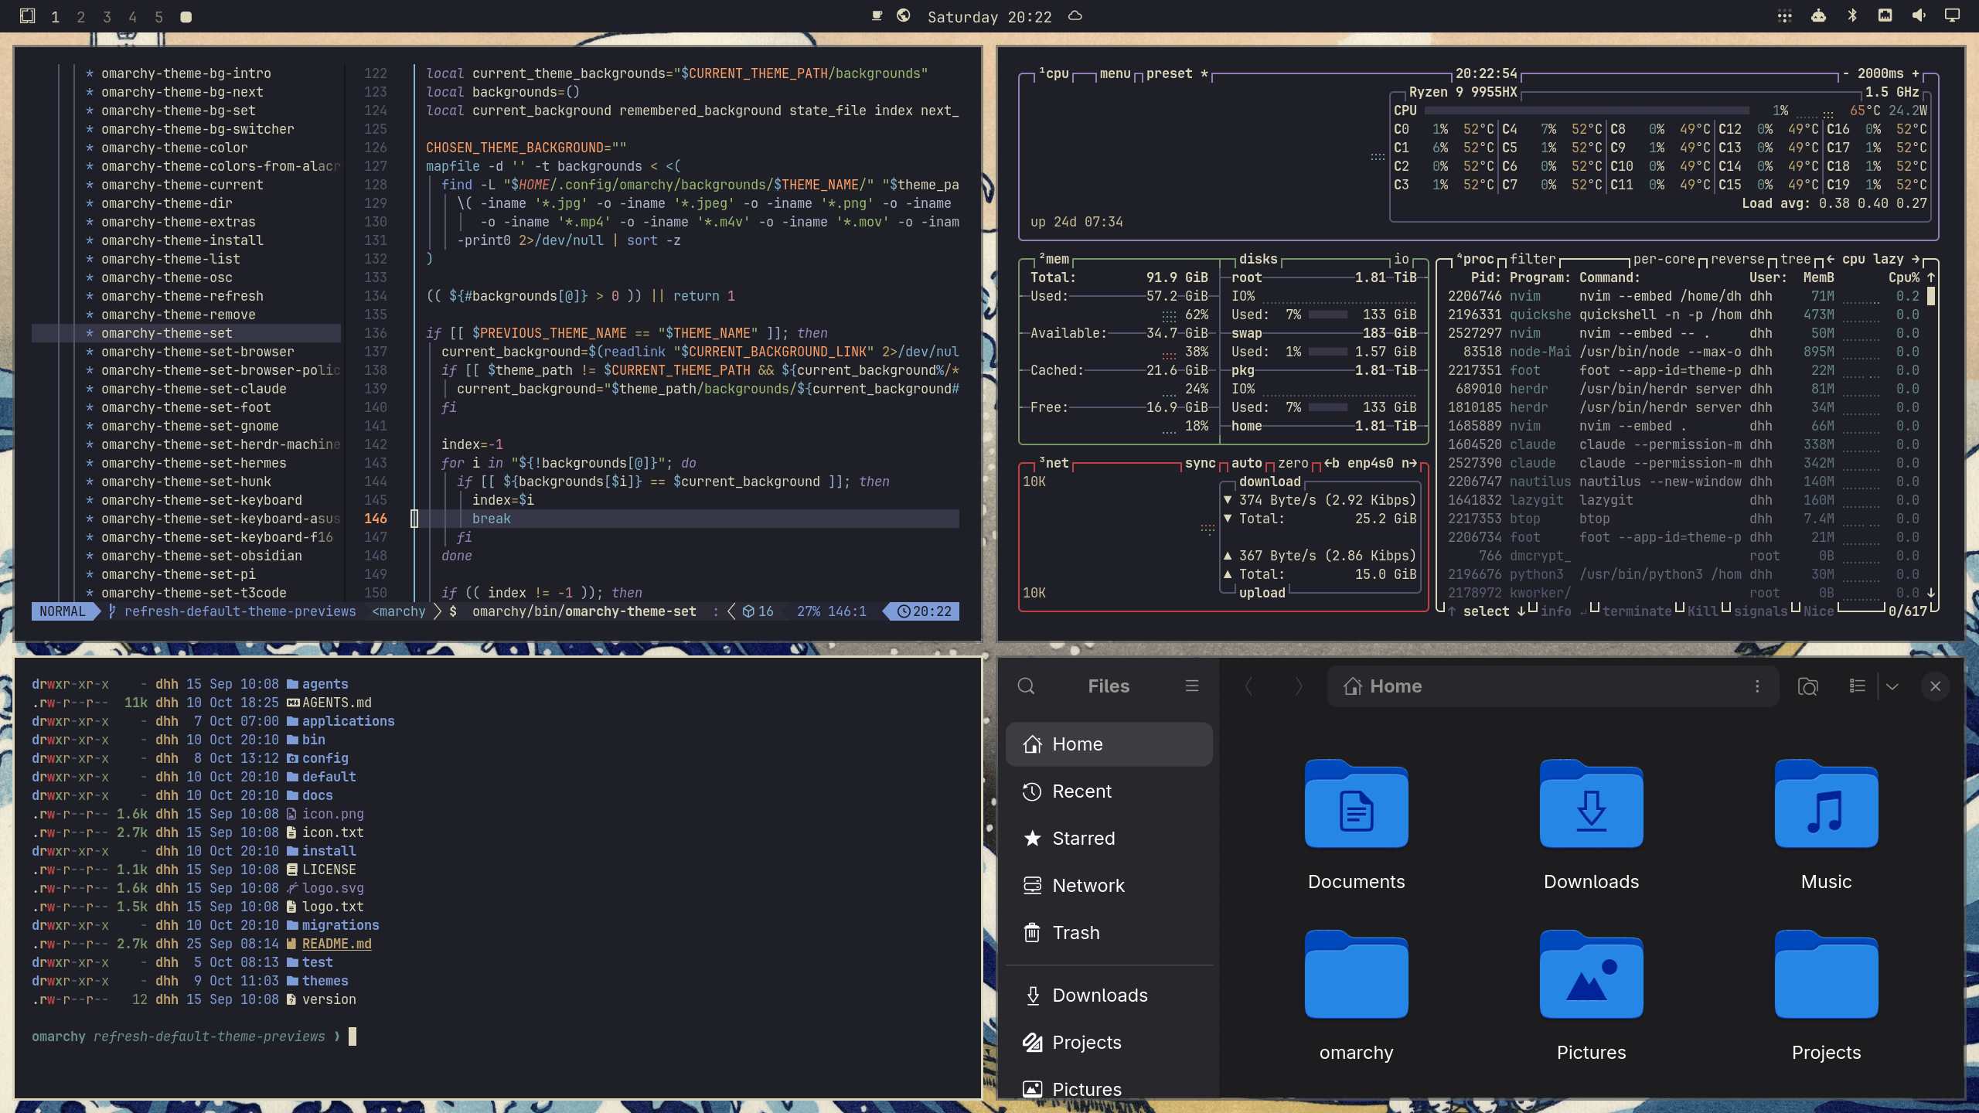1979x1113 pixels.
Task: Toggle list view in Files
Action: pyautogui.click(x=1858, y=686)
